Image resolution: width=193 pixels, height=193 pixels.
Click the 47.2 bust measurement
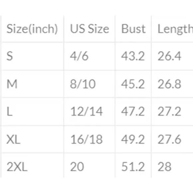pyautogui.click(x=133, y=111)
